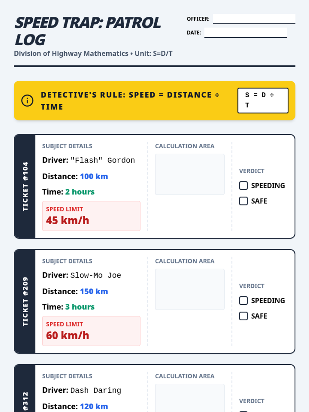Click the OFFICER name input field
The width and height of the screenshot is (309, 412).
254,19
